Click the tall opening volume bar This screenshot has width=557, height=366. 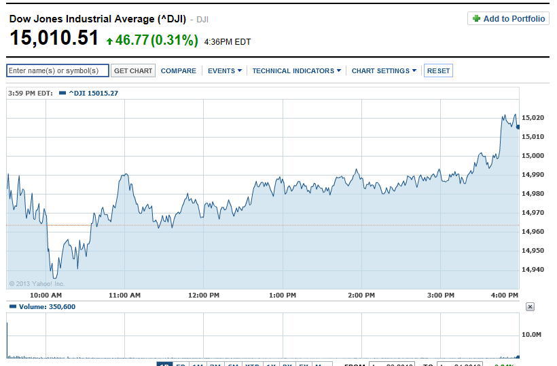coord(7,339)
